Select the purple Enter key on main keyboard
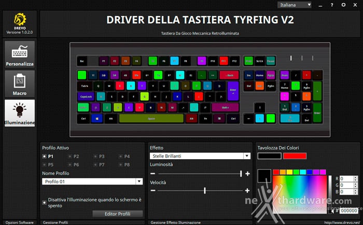Viewport: 363px width, 225px height. pyautogui.click(x=233, y=91)
